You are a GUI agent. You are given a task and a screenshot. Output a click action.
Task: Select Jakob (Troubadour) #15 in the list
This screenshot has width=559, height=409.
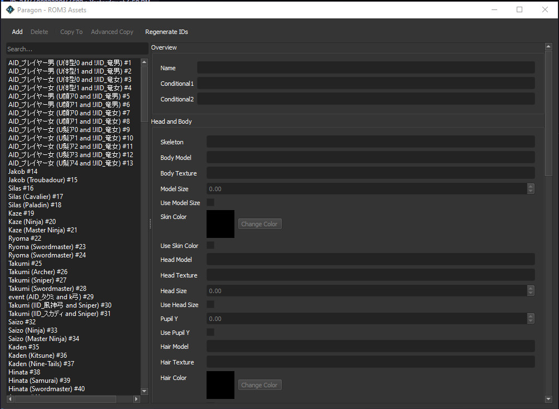point(43,180)
